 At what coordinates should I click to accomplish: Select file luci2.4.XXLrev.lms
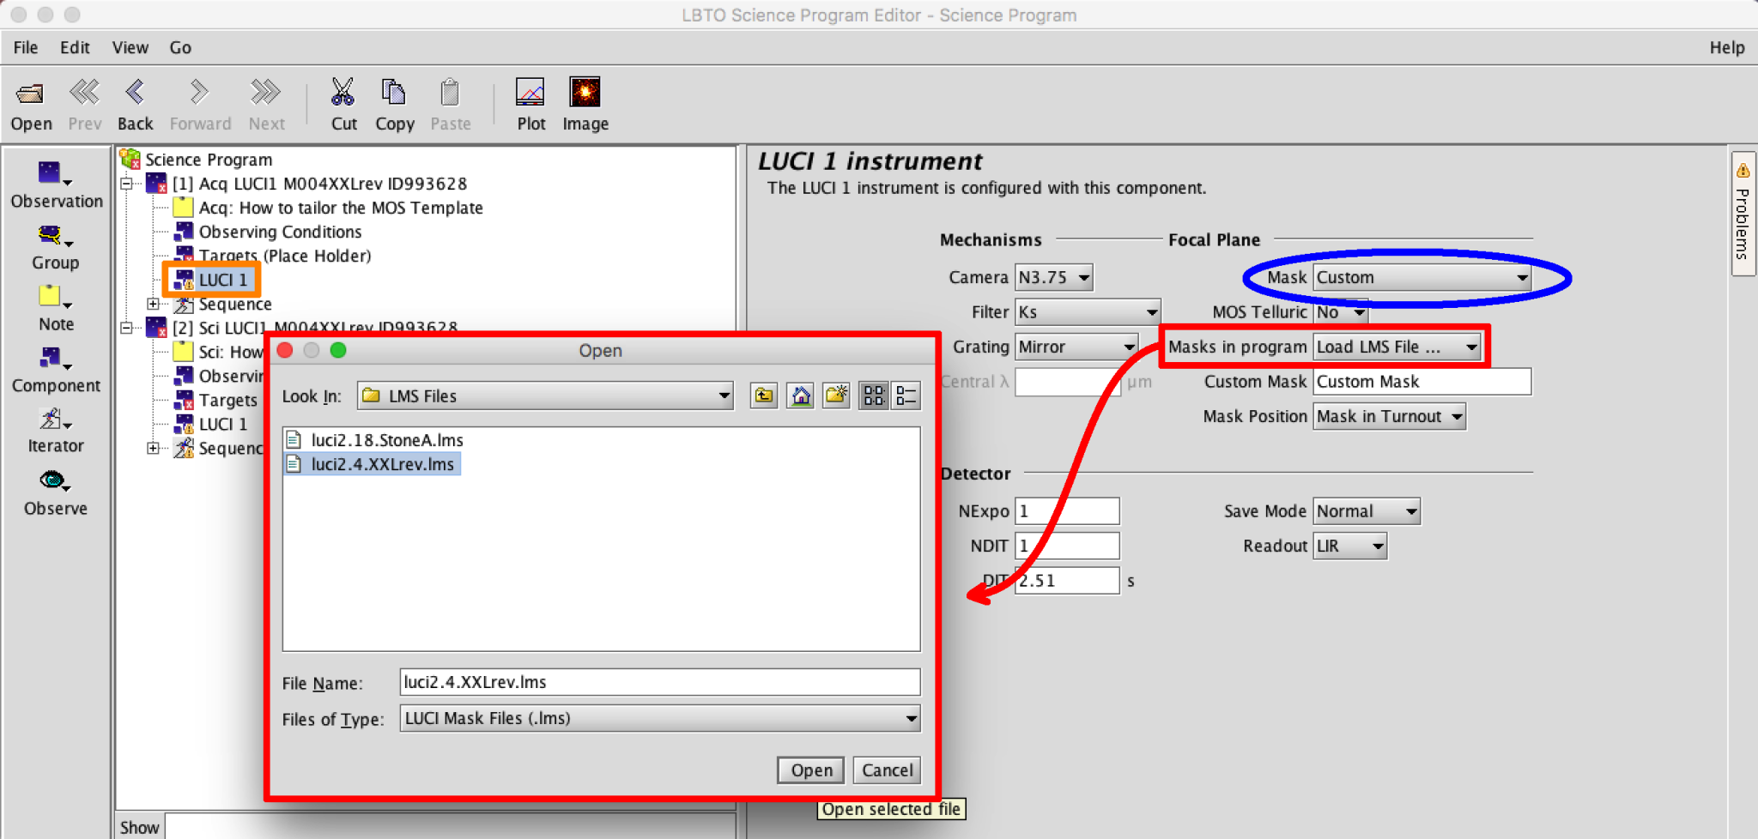(x=372, y=464)
